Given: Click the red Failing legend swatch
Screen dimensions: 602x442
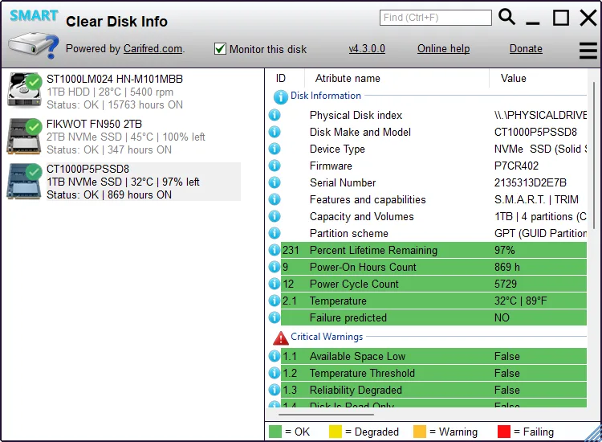Looking at the screenshot, I should click(x=504, y=432).
